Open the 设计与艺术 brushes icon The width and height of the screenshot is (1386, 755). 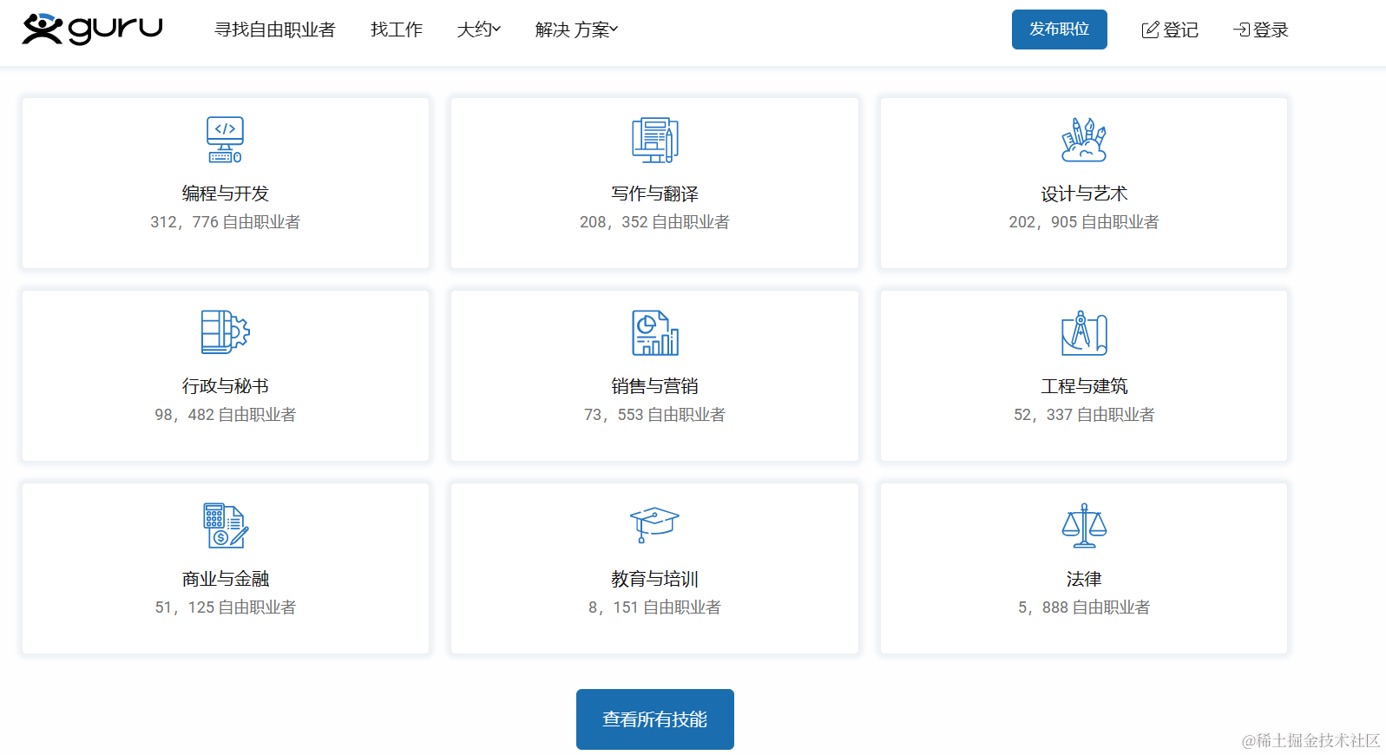[1084, 140]
